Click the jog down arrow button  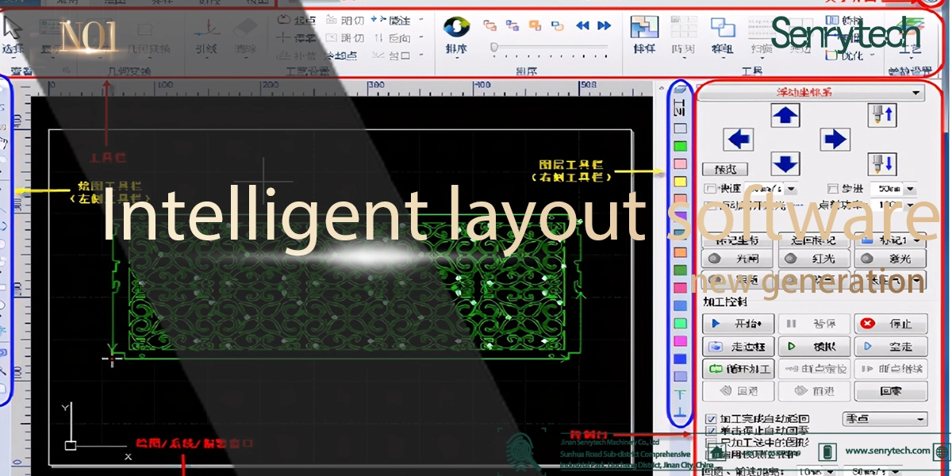pyautogui.click(x=785, y=164)
